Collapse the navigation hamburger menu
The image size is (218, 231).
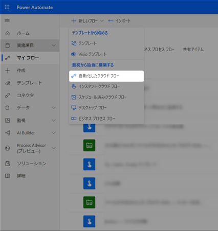(7, 21)
